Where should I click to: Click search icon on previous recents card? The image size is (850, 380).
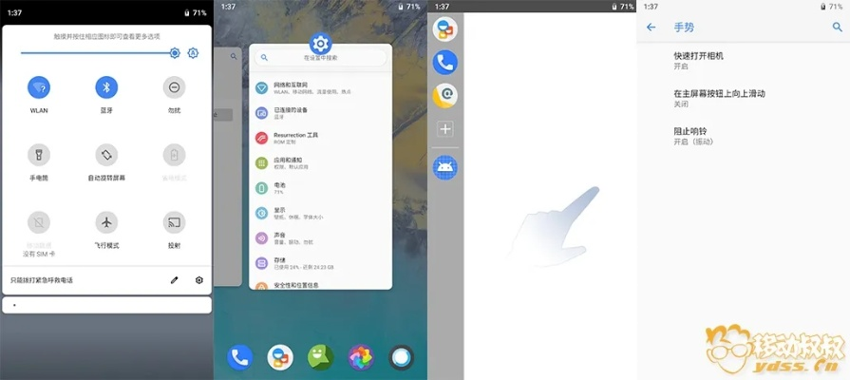(x=234, y=56)
